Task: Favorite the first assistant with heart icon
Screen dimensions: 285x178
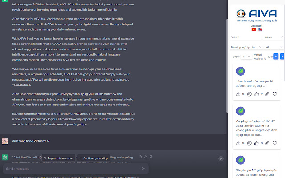Action: pos(275,94)
